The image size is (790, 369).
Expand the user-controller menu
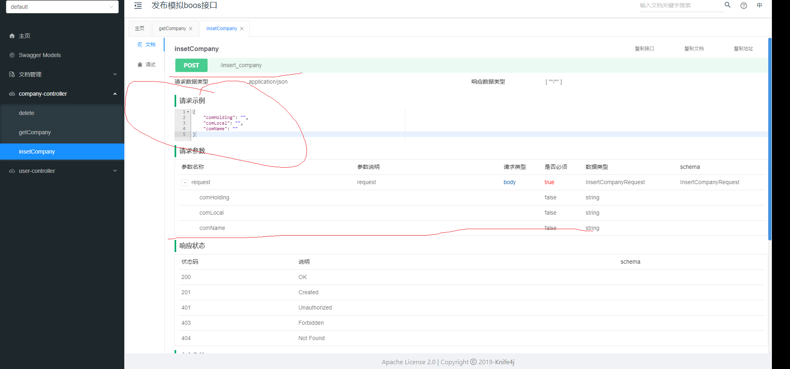pyautogui.click(x=115, y=171)
